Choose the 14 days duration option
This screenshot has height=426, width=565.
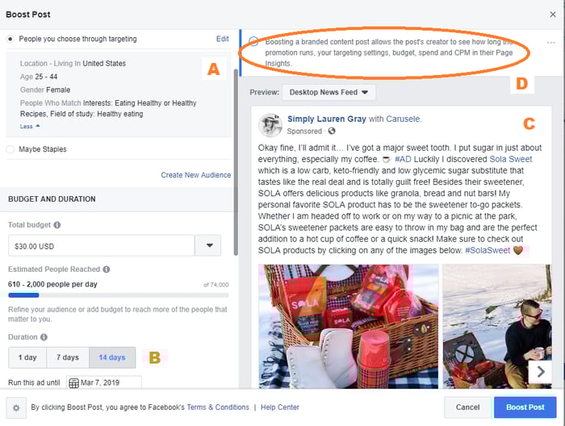coord(112,357)
